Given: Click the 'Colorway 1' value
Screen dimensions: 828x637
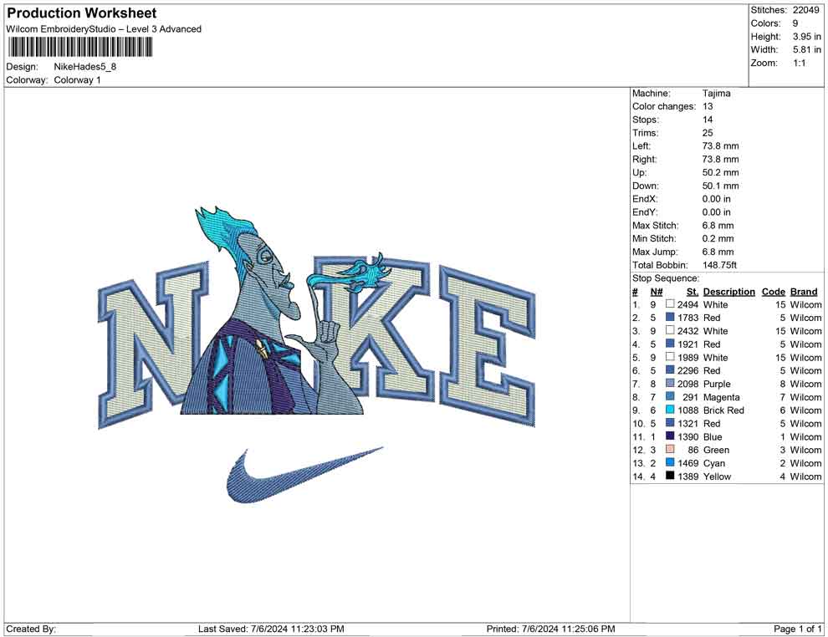Looking at the screenshot, I should (77, 80).
